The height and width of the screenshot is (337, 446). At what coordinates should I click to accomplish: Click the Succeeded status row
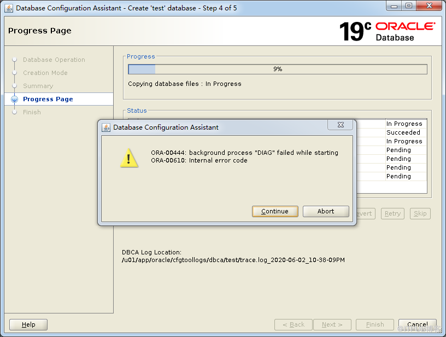(403, 132)
